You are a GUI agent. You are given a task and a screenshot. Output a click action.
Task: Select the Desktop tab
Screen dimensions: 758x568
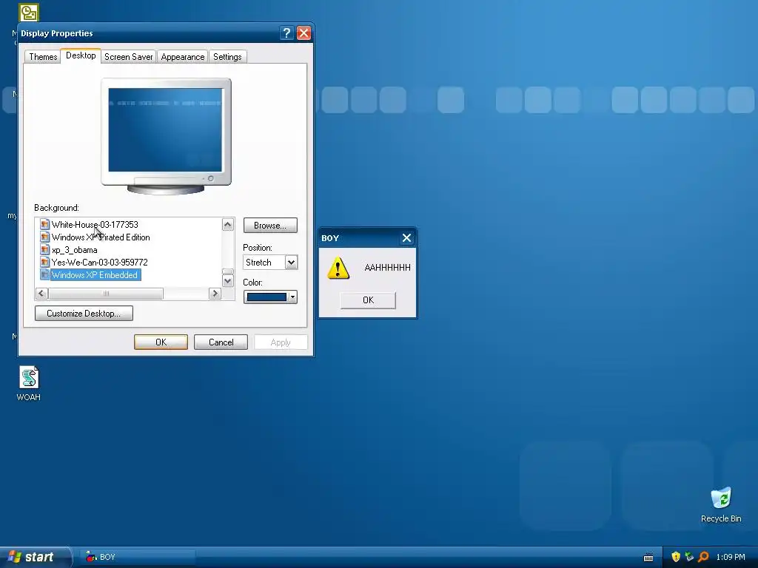81,55
